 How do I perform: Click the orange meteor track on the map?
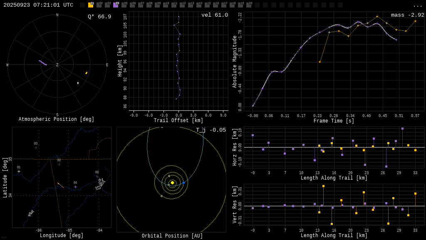61,185
